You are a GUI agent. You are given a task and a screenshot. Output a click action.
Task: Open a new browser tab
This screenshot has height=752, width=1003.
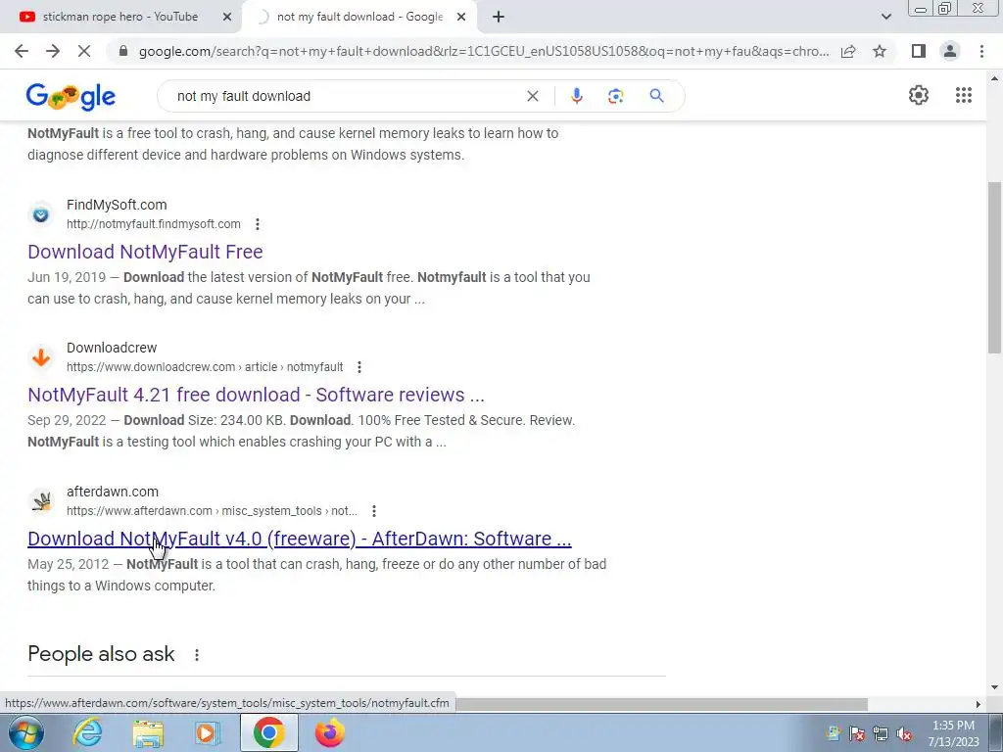pyautogui.click(x=499, y=18)
